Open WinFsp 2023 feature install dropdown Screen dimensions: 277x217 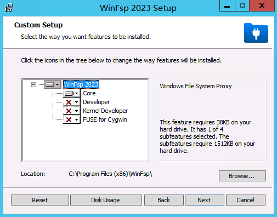pyautogui.click(x=53, y=84)
